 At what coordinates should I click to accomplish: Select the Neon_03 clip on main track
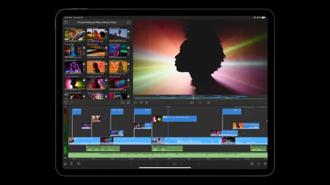tap(126, 141)
